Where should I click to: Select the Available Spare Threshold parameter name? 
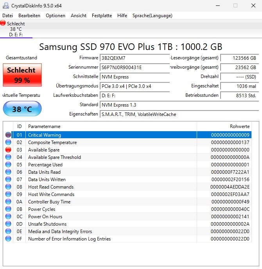54,157
